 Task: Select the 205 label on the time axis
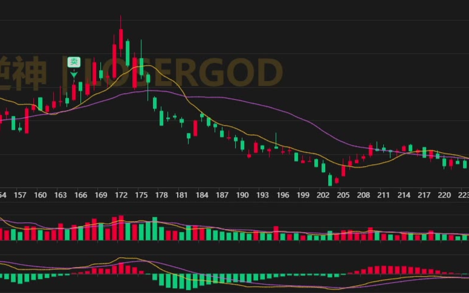coord(343,195)
